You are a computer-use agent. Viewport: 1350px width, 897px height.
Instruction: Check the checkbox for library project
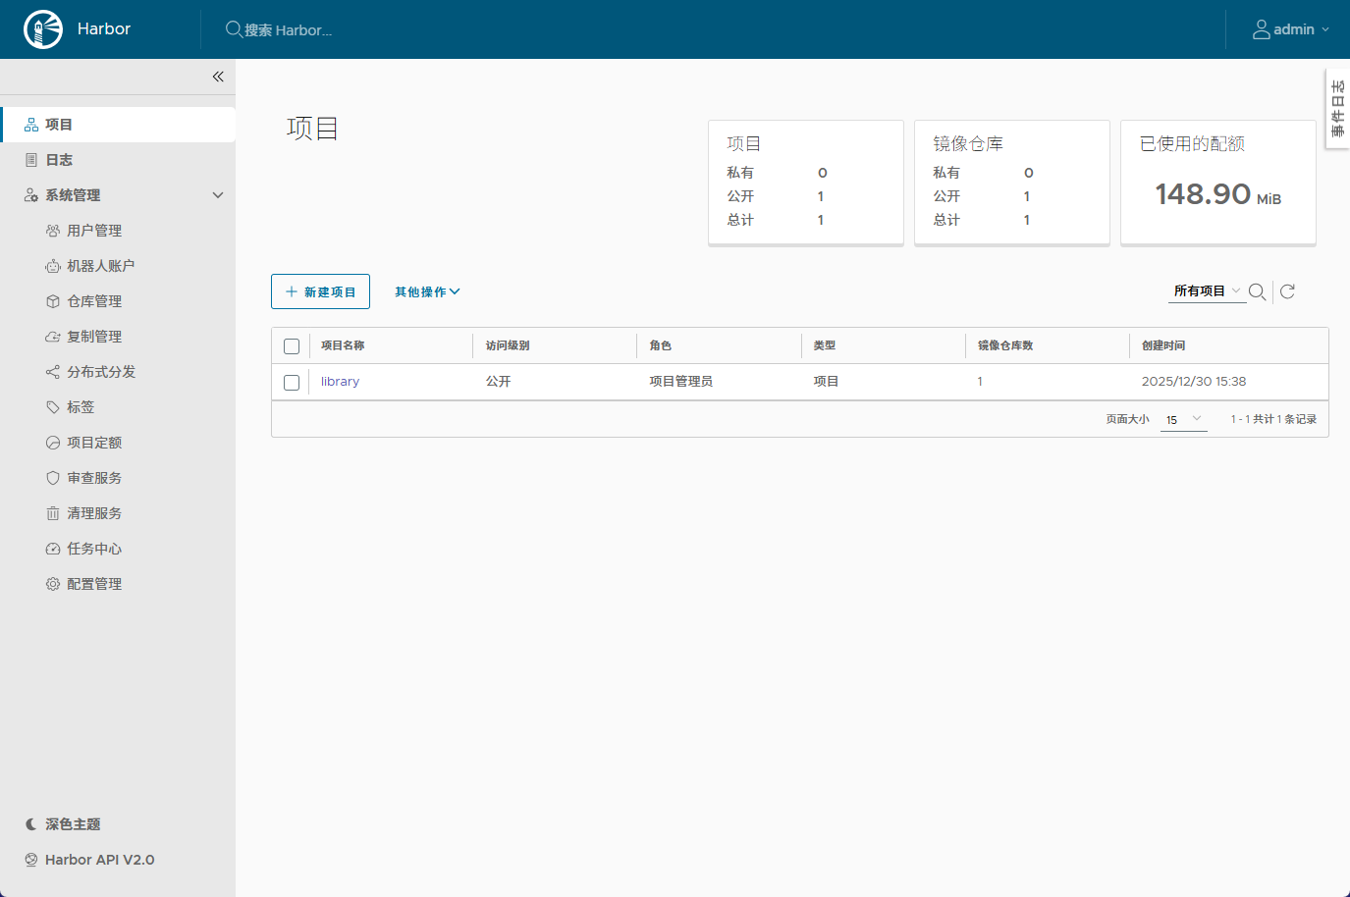tap(291, 382)
